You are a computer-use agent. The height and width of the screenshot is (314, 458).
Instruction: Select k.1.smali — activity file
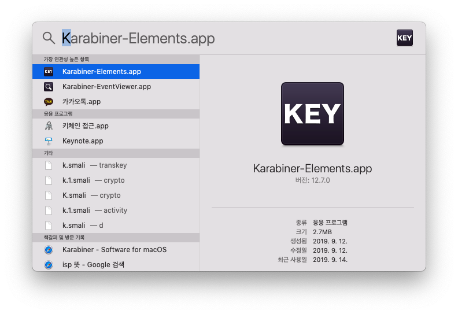point(116,210)
